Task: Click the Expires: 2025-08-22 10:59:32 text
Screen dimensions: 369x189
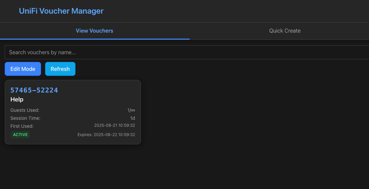Action: (107, 135)
